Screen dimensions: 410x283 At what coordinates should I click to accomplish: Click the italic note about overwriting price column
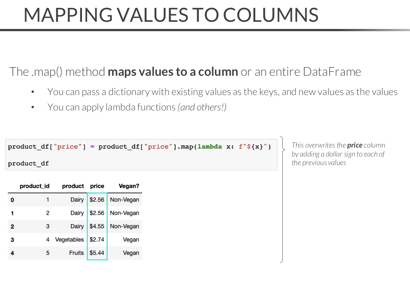(x=338, y=154)
